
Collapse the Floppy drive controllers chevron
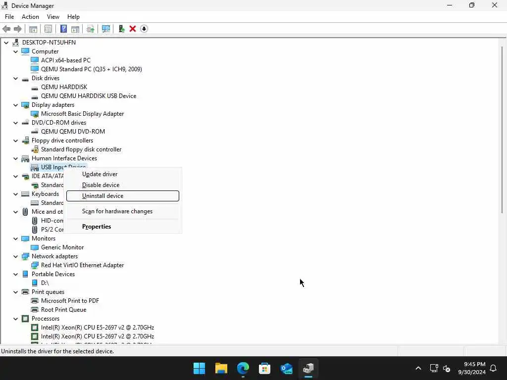point(15,141)
